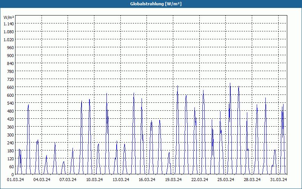Click the highest radiation peak near 25.03.24

[x=230, y=83]
